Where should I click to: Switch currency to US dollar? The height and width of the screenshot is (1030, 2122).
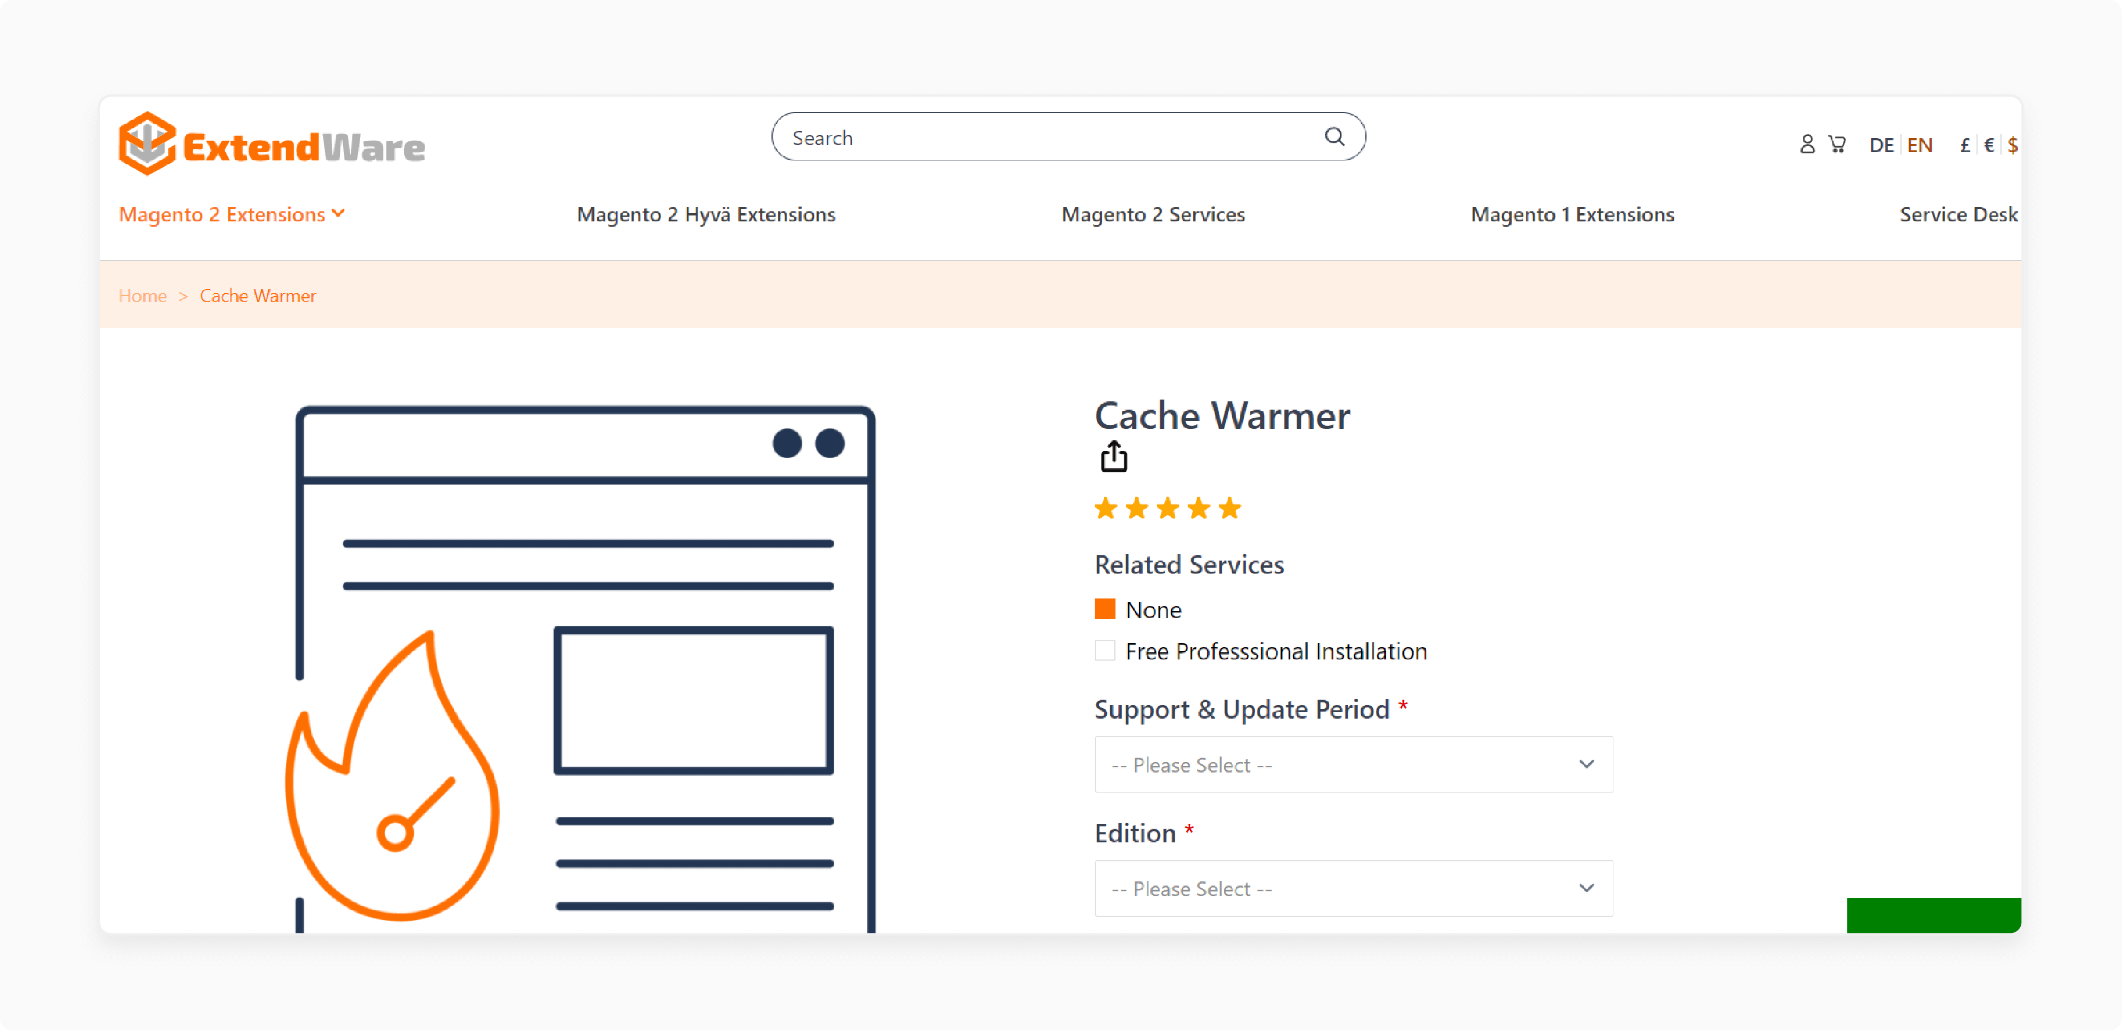pos(2012,146)
